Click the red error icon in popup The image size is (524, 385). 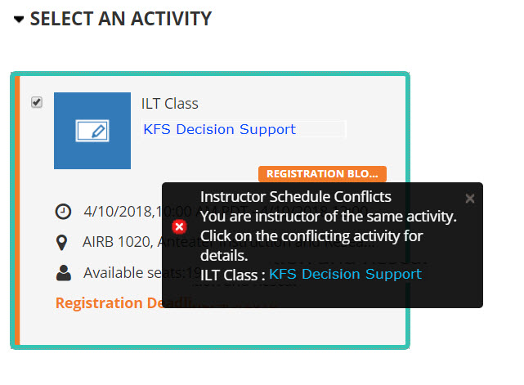point(180,227)
